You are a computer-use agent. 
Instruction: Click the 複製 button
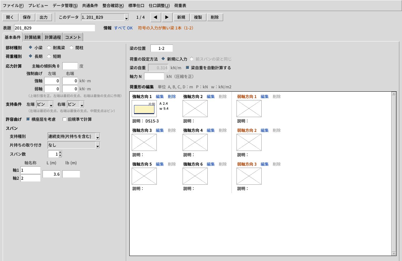(198, 17)
